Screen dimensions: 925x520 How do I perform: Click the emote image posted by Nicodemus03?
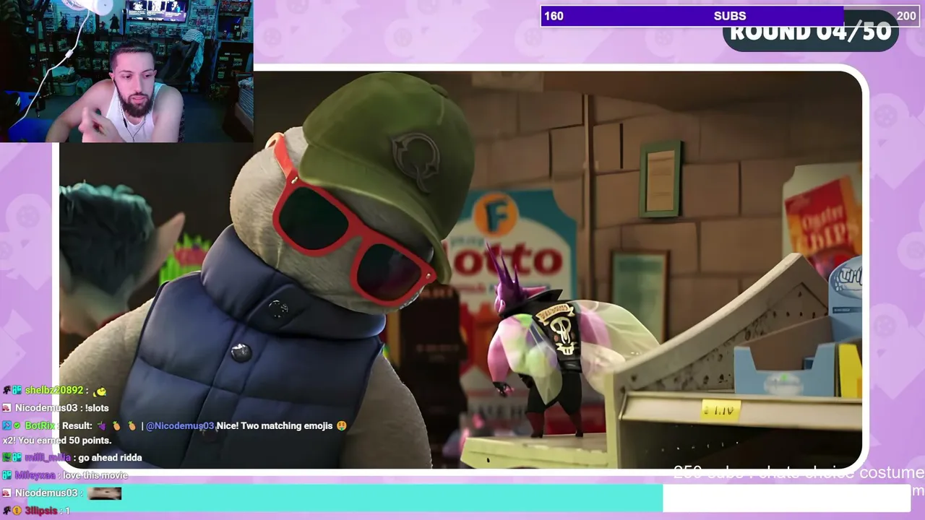(x=104, y=493)
